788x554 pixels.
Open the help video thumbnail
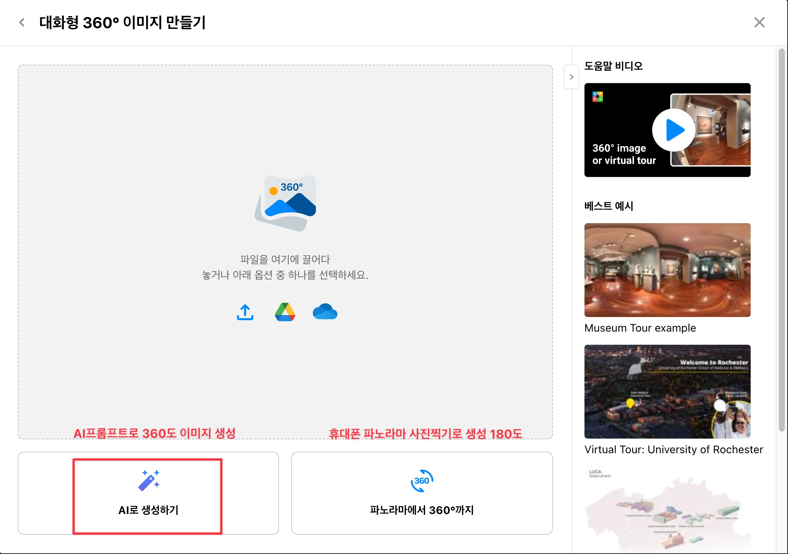point(667,130)
